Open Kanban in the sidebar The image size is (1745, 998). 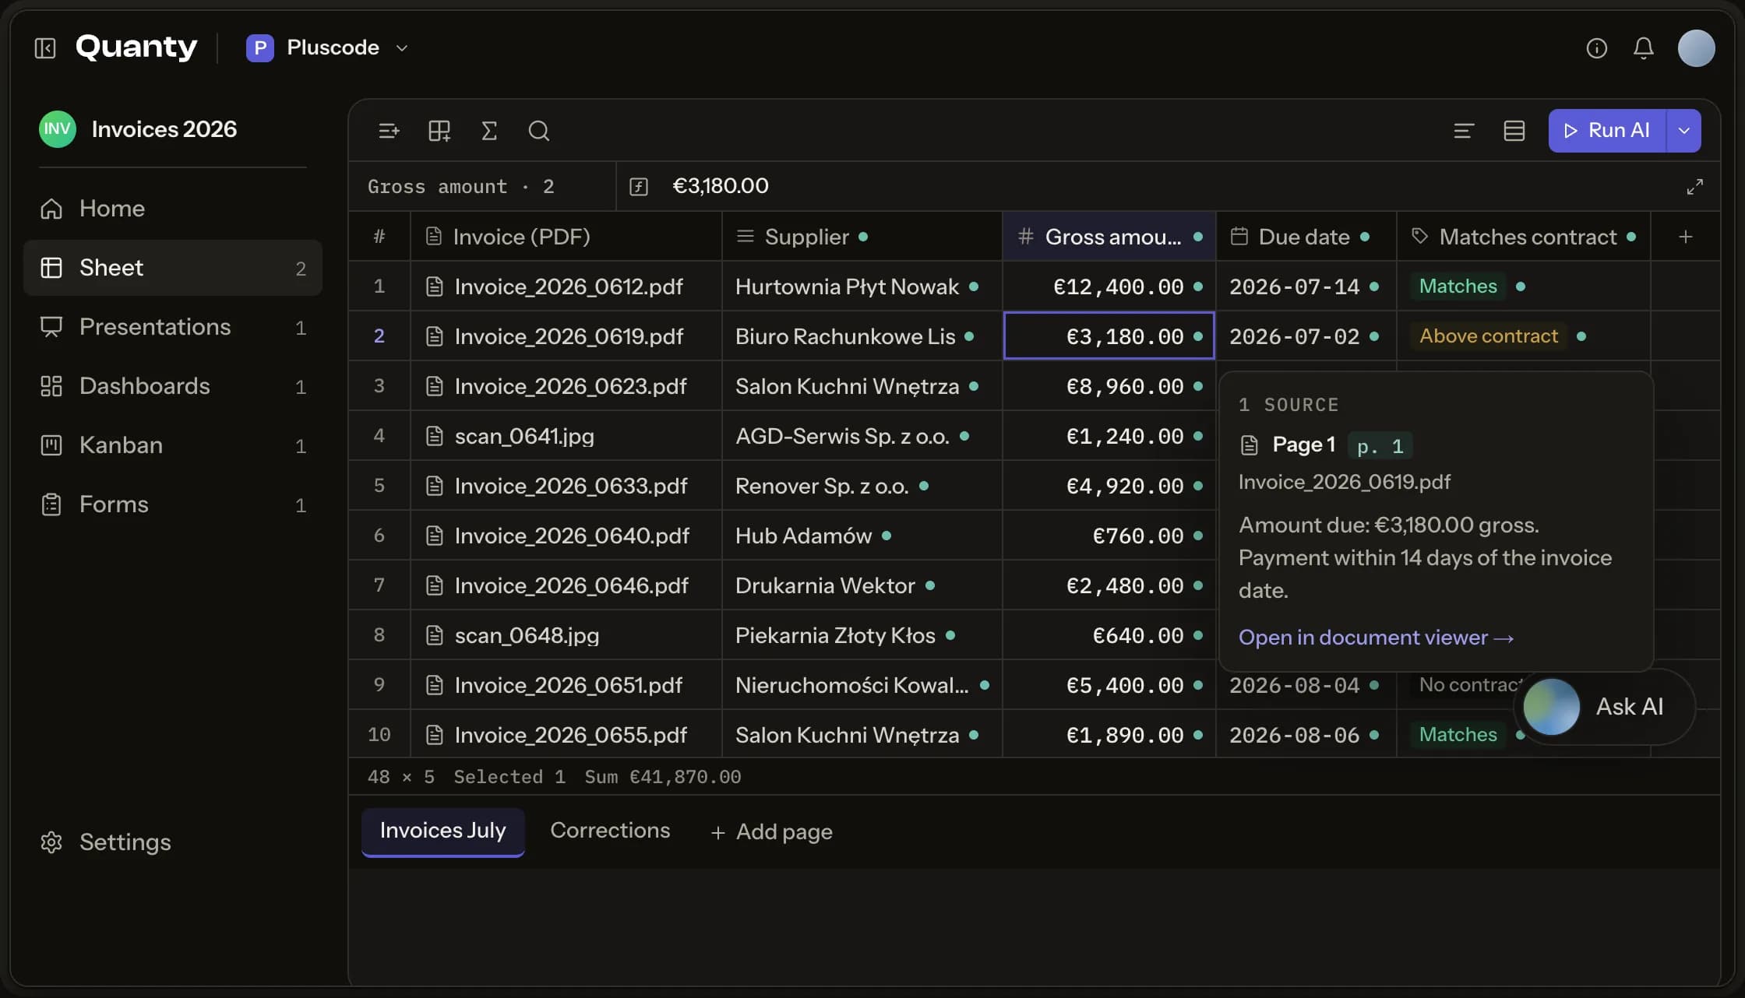coord(173,445)
